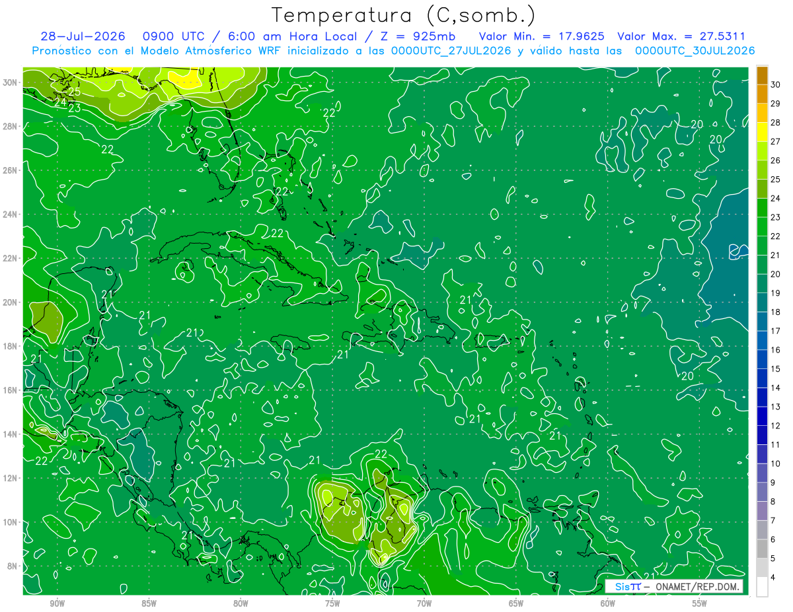Click the color bar label '4'
Screen dimensions: 793x612
(774, 578)
